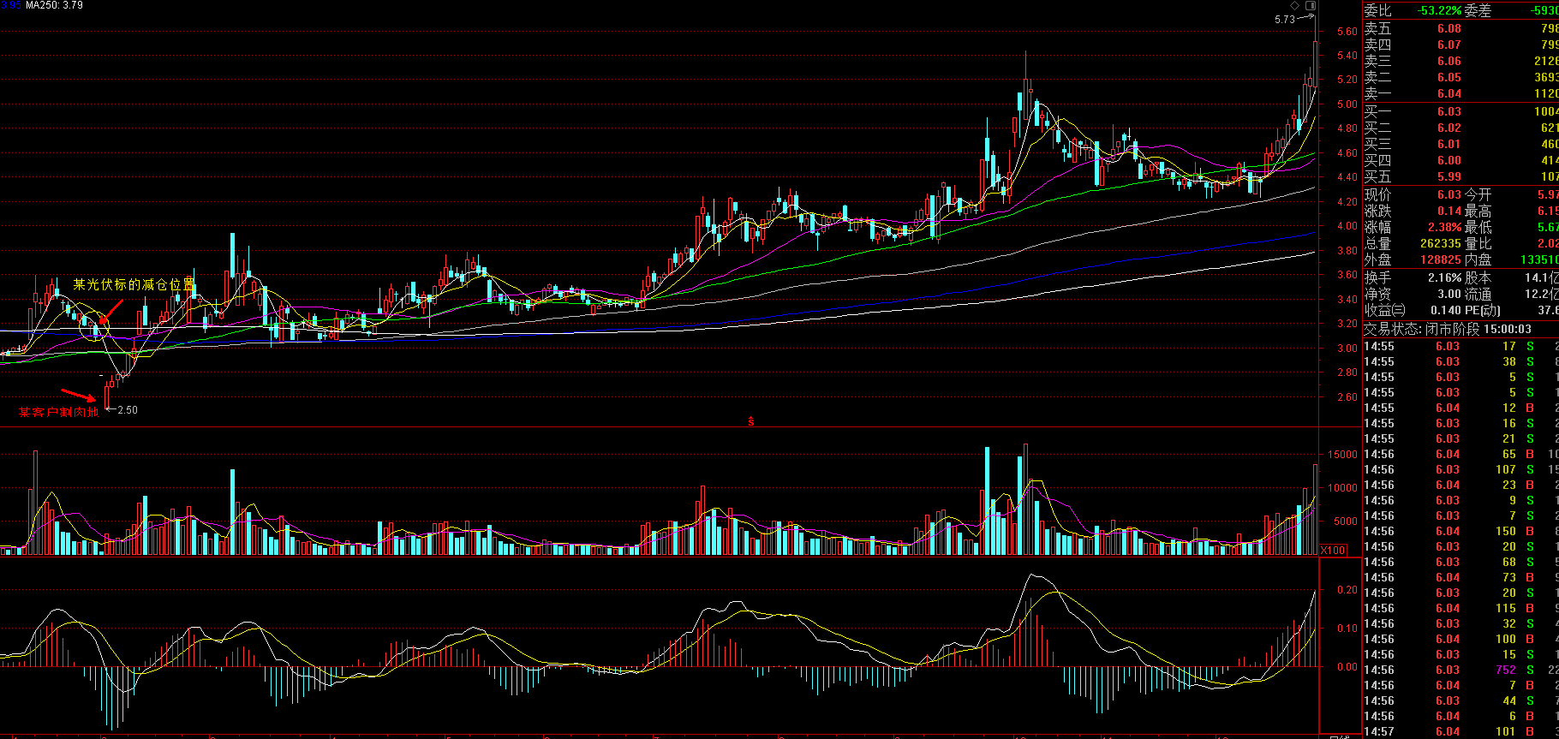Click the diamond icon above the chart
Image resolution: width=1559 pixels, height=739 pixels.
pos(1294,6)
